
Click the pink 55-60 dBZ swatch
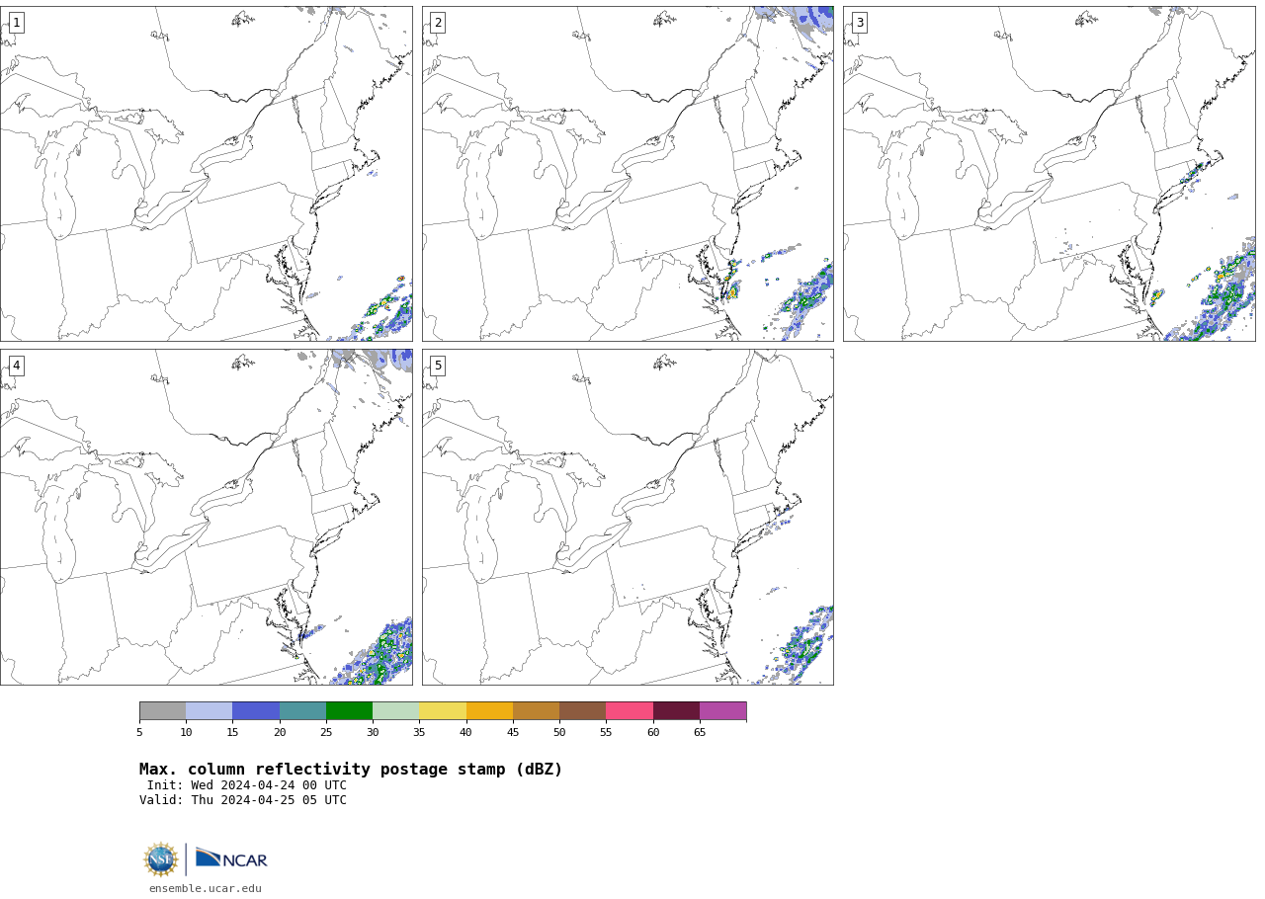630,711
